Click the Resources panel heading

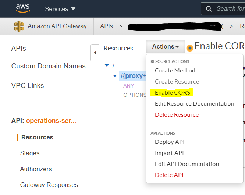[x=118, y=48]
